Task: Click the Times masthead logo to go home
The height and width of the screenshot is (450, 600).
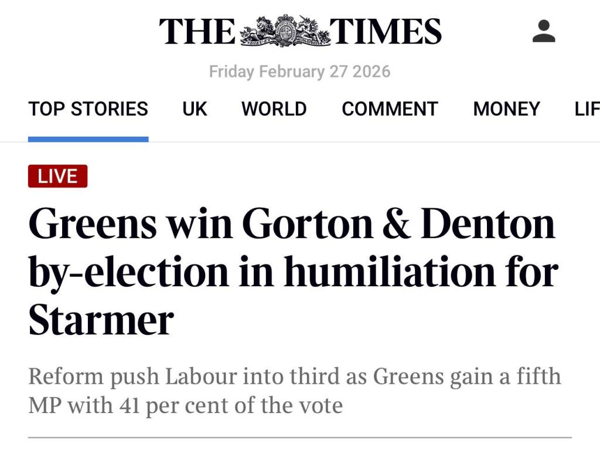Action: 299,32
